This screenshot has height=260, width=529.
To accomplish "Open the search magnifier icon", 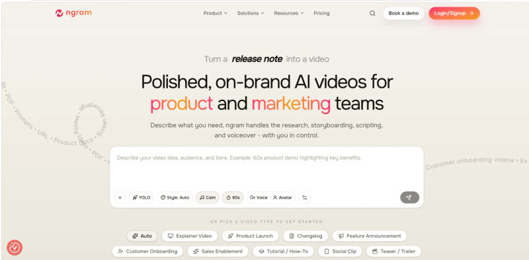I will 372,13.
